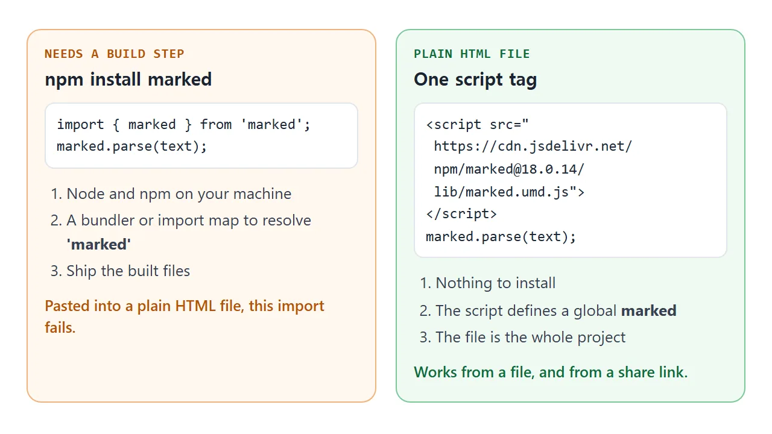This screenshot has height=434, width=772.
Task: Click 'marked.parse(text);' in the green card
Action: pos(501,236)
